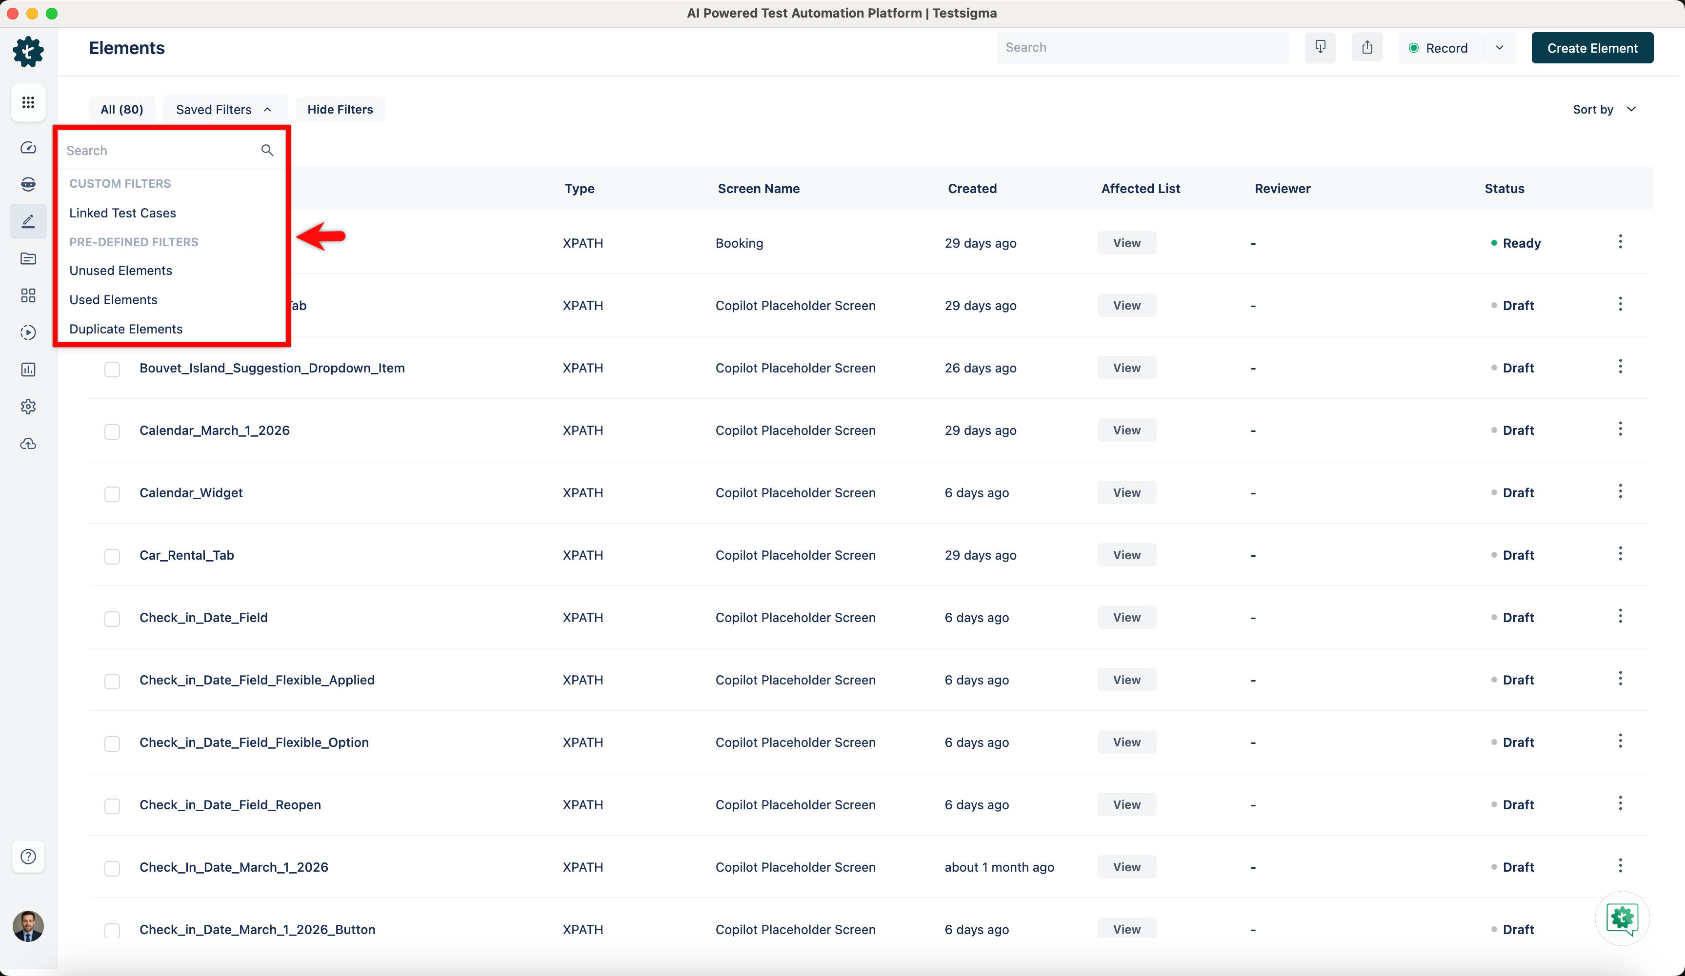Open the run results play icon in sidebar
1685x976 pixels.
tap(28, 332)
